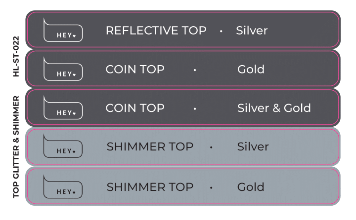356x220 pixels.
Task: Click the HEY logo on Shimmer Top Silver label
Action: pyautogui.click(x=63, y=146)
